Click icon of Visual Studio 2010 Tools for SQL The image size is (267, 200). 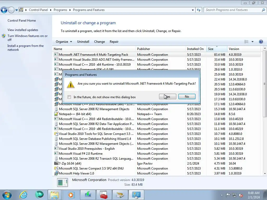click(x=56, y=134)
